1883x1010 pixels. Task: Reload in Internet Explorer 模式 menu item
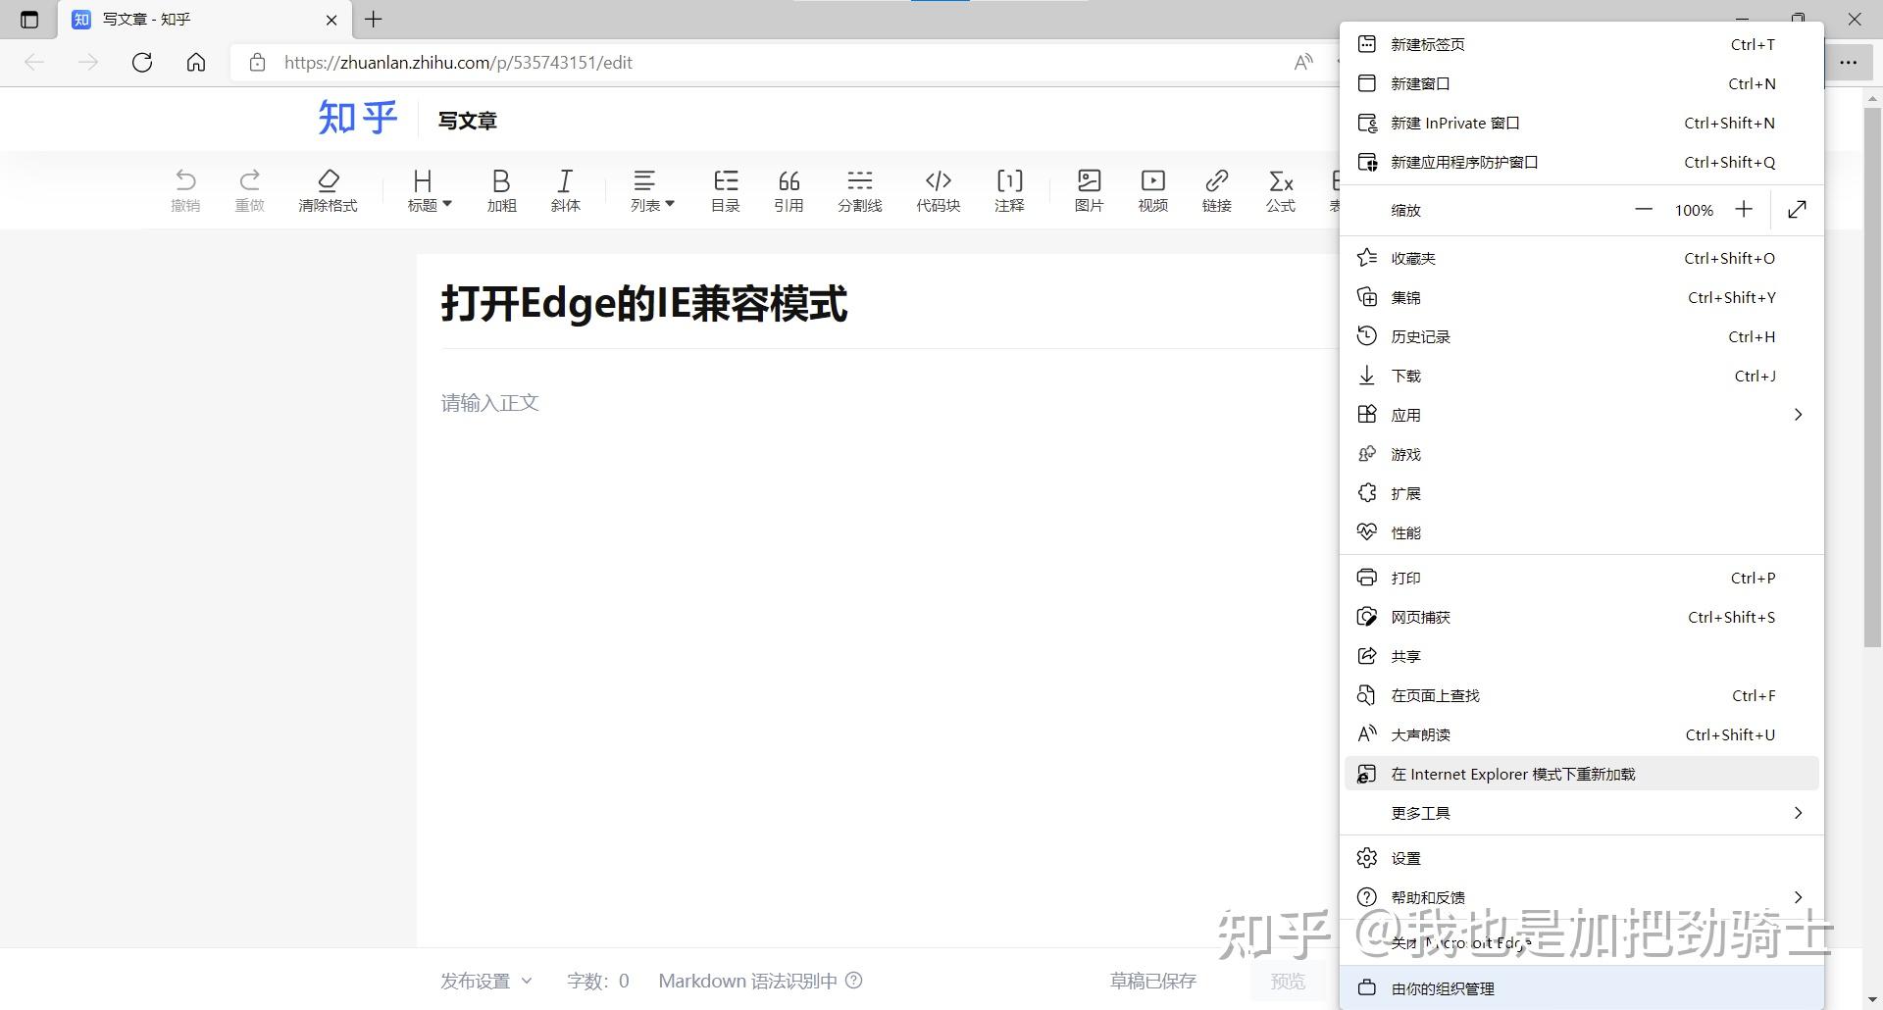(1582, 774)
